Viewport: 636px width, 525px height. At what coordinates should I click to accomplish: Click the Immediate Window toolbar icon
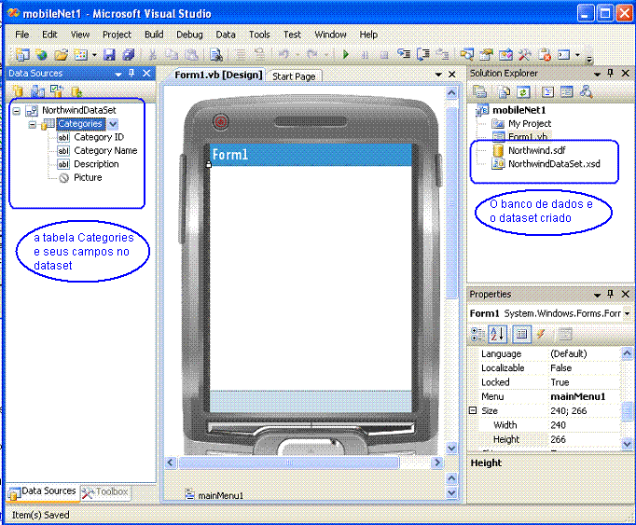(x=564, y=54)
